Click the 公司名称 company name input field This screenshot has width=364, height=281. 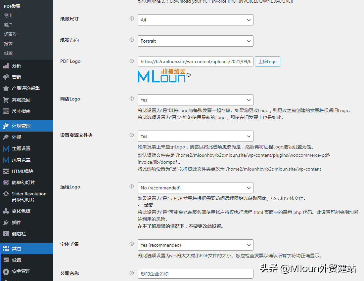tap(195, 274)
